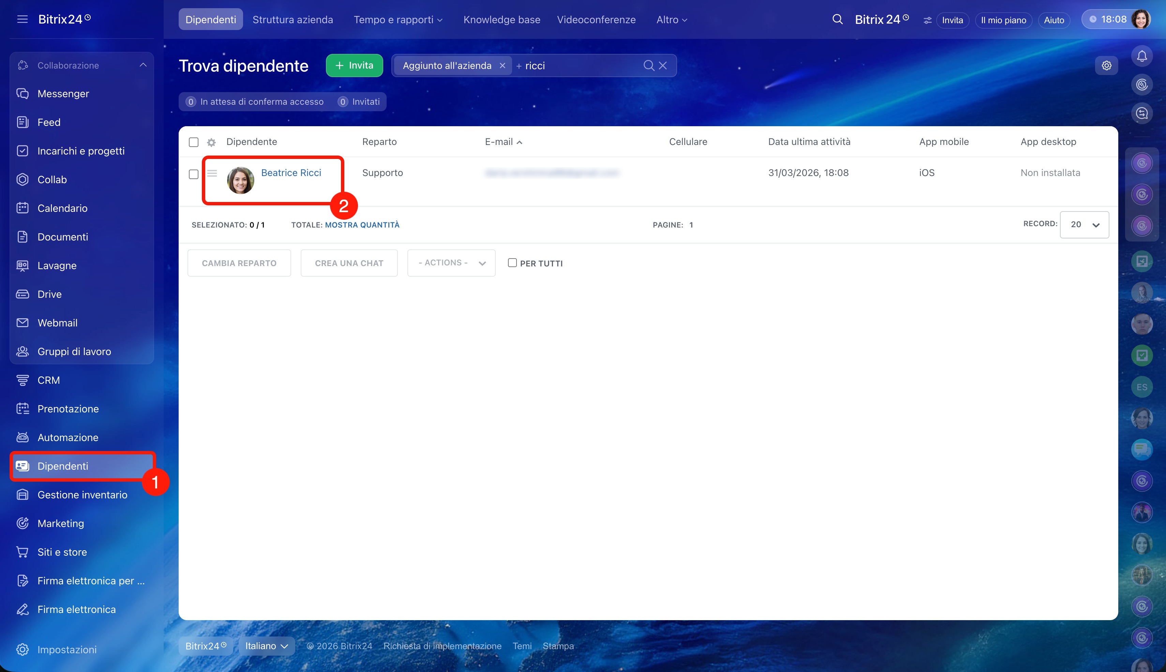The height and width of the screenshot is (672, 1166).
Task: Click the top bar search magnifier icon
Action: pyautogui.click(x=837, y=19)
